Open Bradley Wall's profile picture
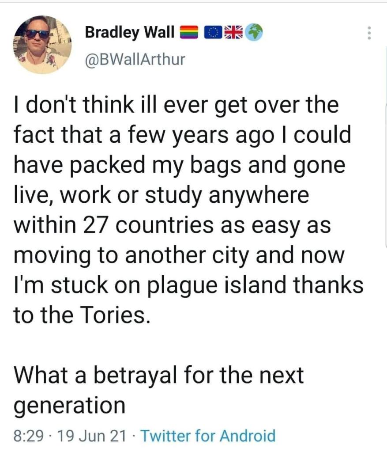Image resolution: width=387 pixels, height=452 pixels. click(x=42, y=44)
